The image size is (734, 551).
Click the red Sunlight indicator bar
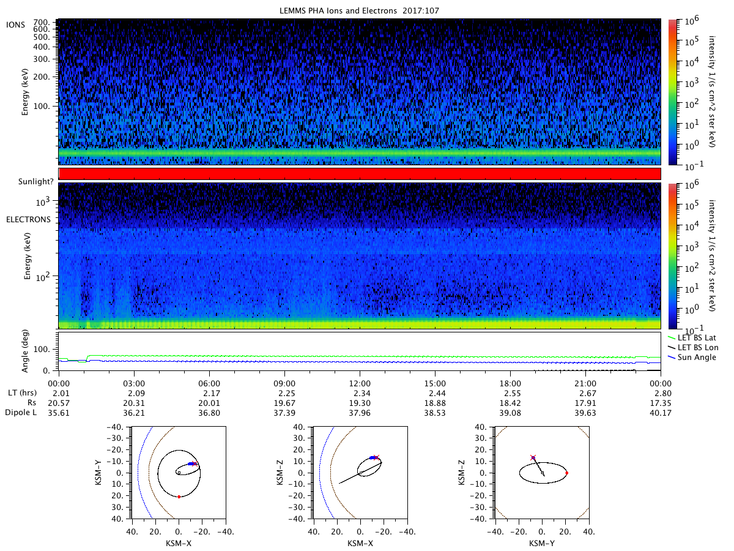coord(360,174)
